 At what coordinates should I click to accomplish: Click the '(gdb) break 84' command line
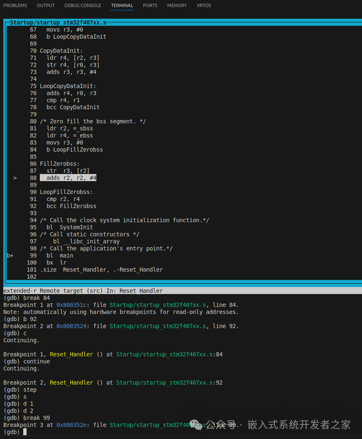pyautogui.click(x=27, y=298)
